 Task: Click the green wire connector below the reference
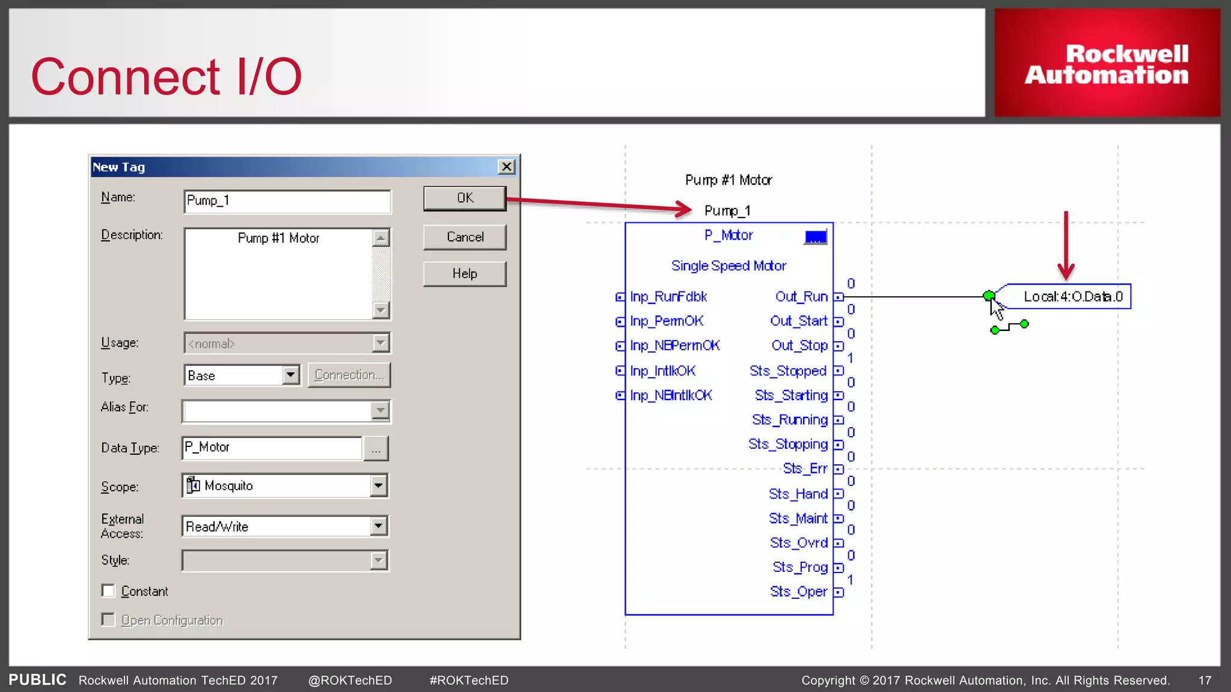pyautogui.click(x=1009, y=327)
